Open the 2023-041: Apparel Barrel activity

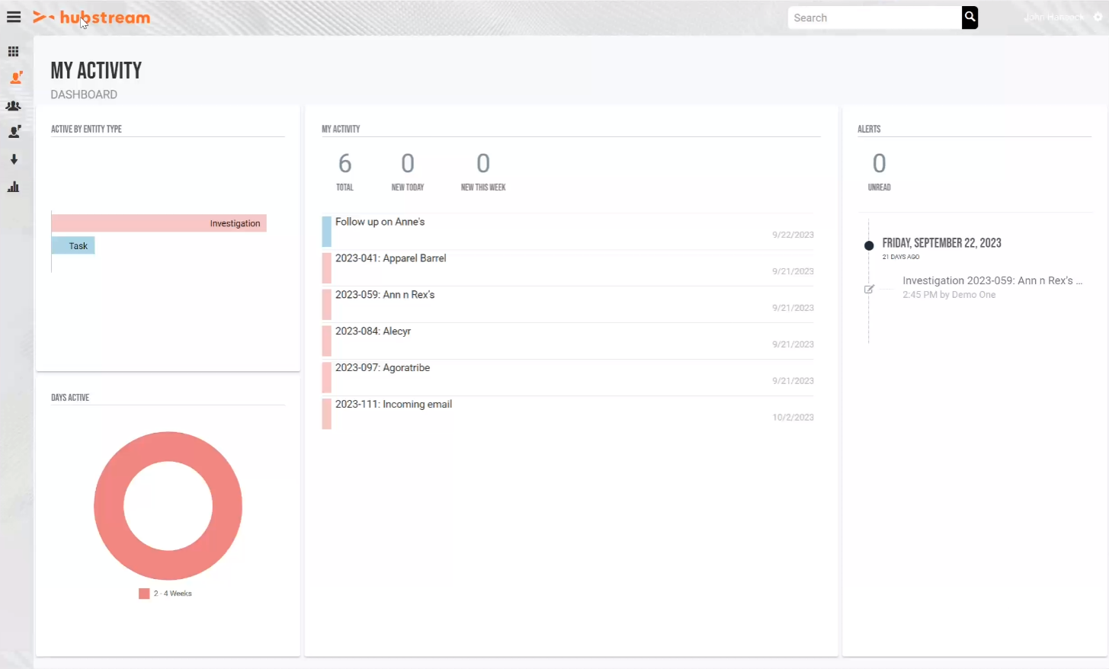click(391, 258)
